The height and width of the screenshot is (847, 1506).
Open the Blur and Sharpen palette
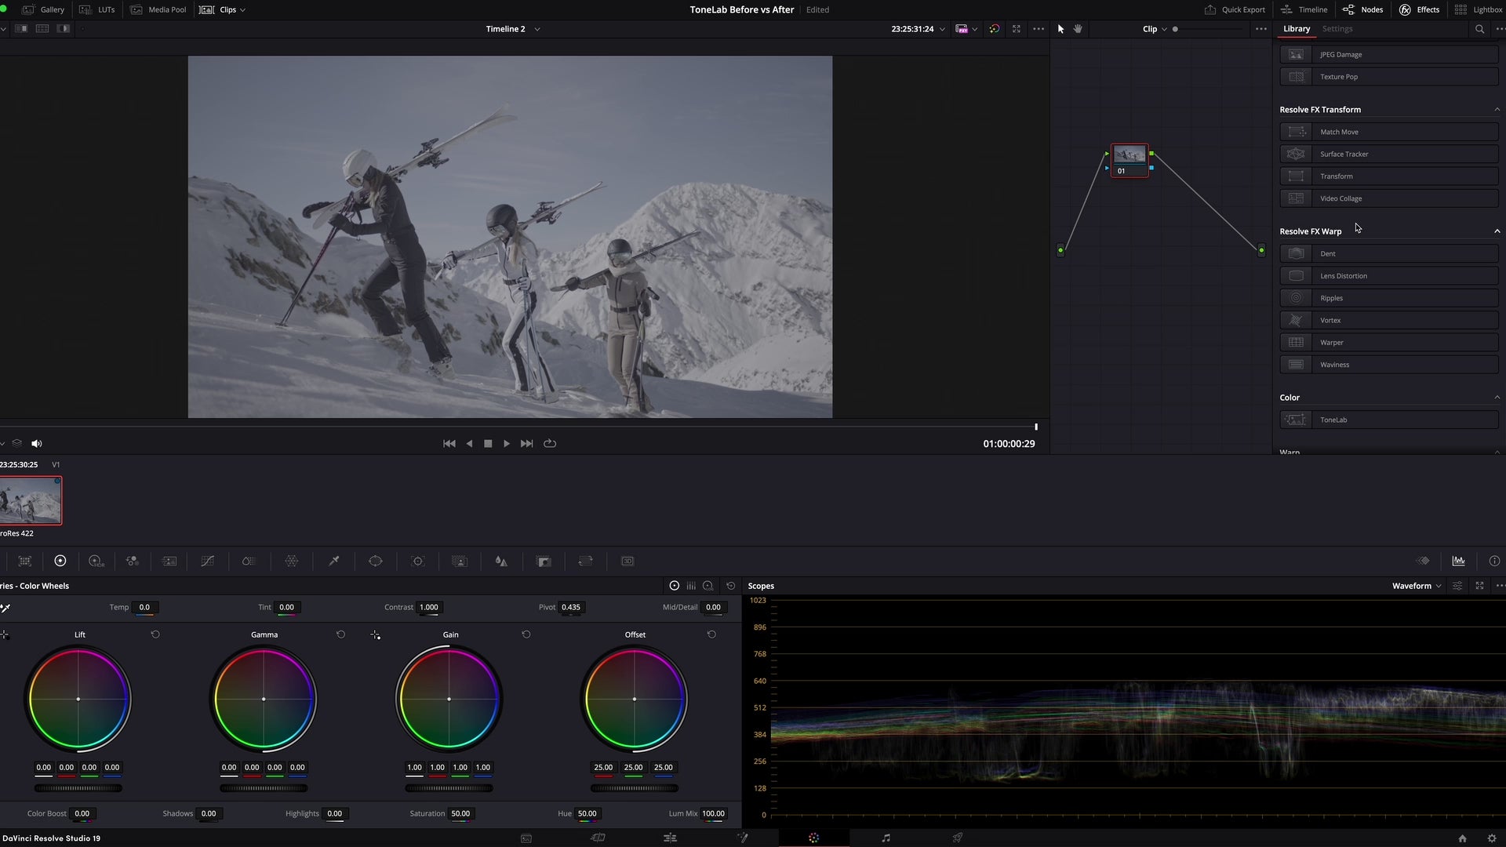tap(501, 562)
